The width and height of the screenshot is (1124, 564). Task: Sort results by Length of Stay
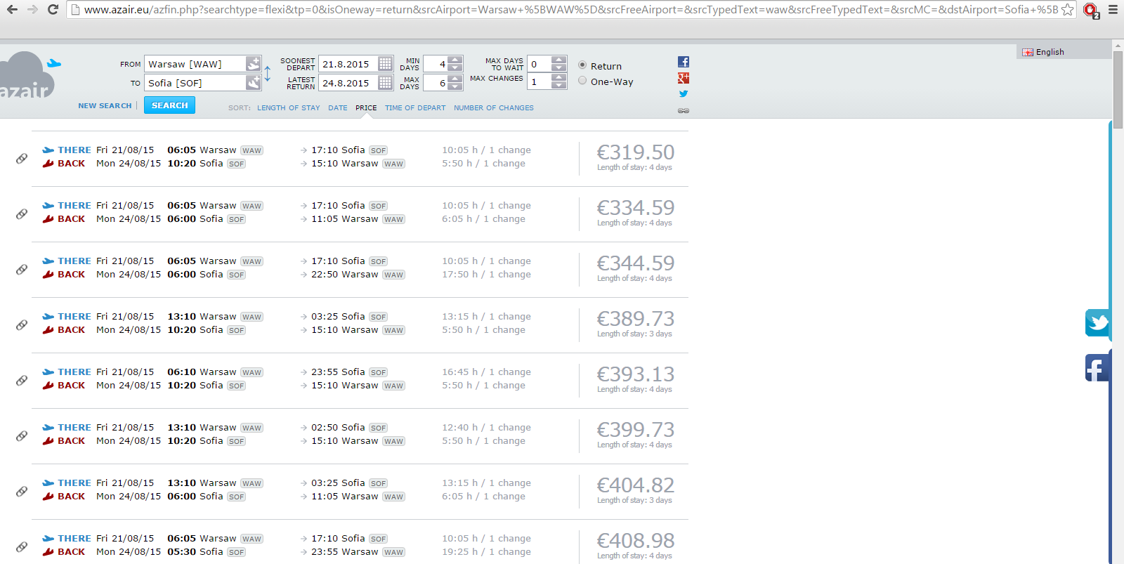tap(288, 108)
